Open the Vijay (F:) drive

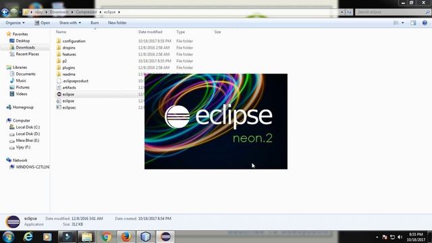(x=23, y=147)
